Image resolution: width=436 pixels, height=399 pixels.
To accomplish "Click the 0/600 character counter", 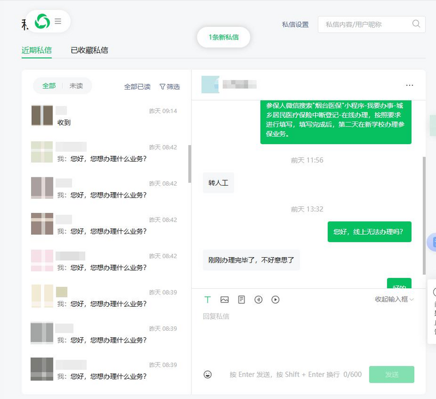I will 353,374.
